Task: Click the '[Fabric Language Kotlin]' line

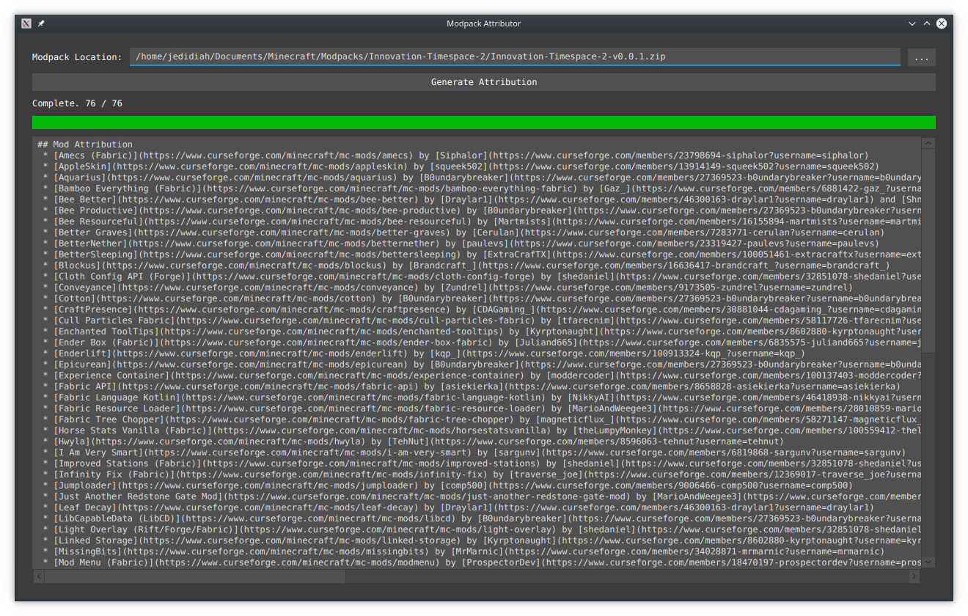Action: pos(482,397)
